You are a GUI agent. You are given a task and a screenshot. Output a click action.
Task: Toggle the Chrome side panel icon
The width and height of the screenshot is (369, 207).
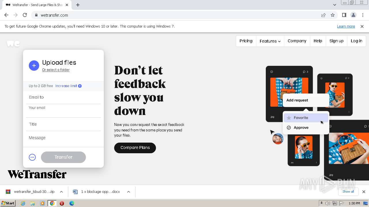[x=344, y=15]
